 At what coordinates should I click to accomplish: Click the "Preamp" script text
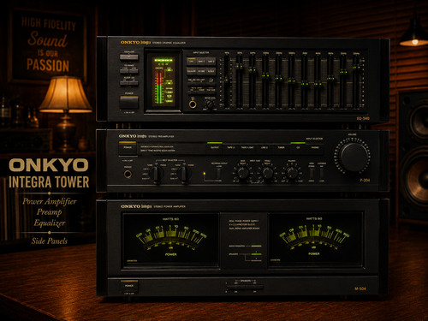pos(49,212)
